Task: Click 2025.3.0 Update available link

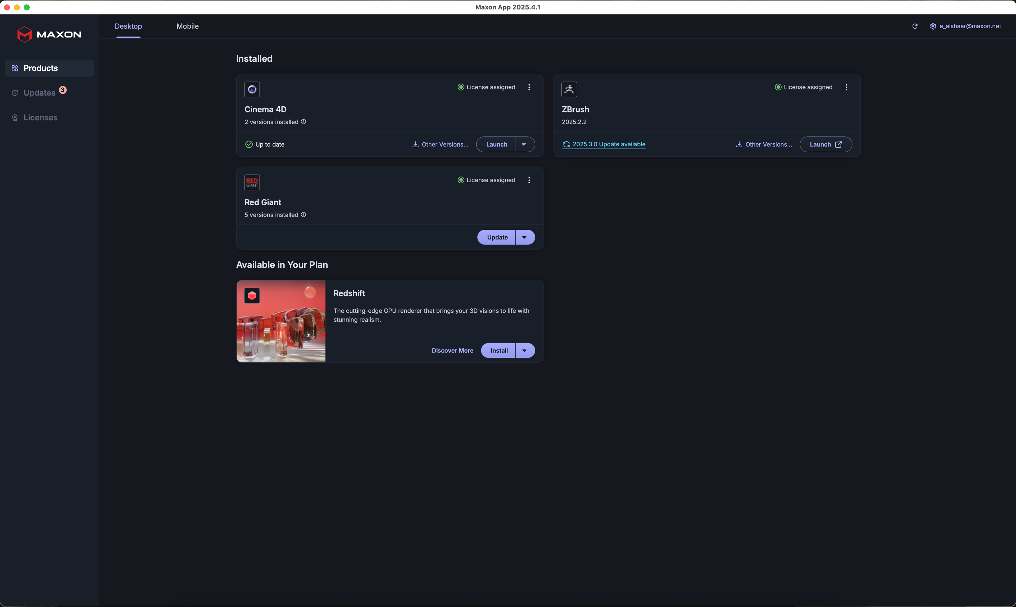Action: [604, 144]
